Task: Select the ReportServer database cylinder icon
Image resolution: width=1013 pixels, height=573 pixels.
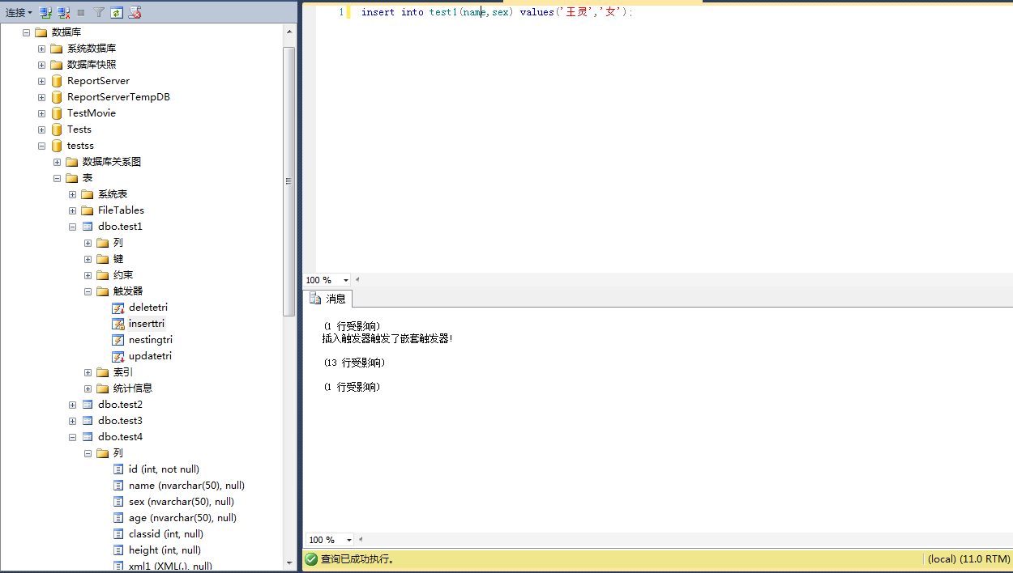Action: tap(57, 81)
